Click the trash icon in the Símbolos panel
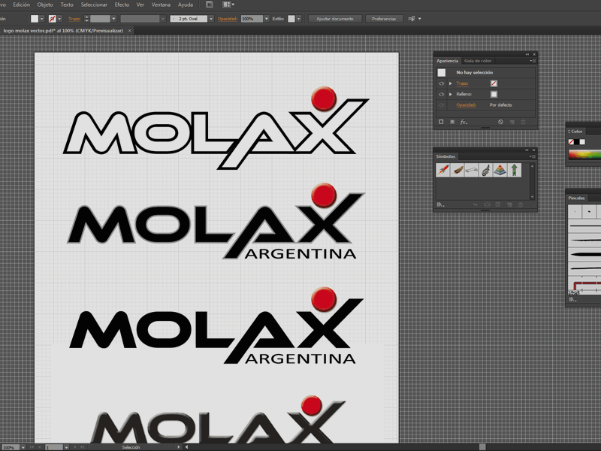Viewport: 601px width, 451px height. click(520, 204)
